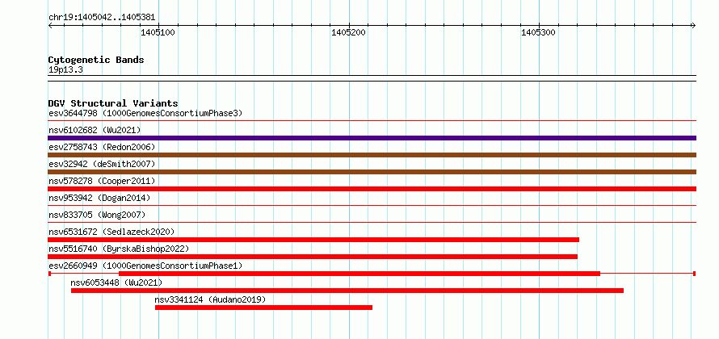The height and width of the screenshot is (339, 719).
Task: Click the nsv6053448 (Wu2021) label
Action: [116, 282]
